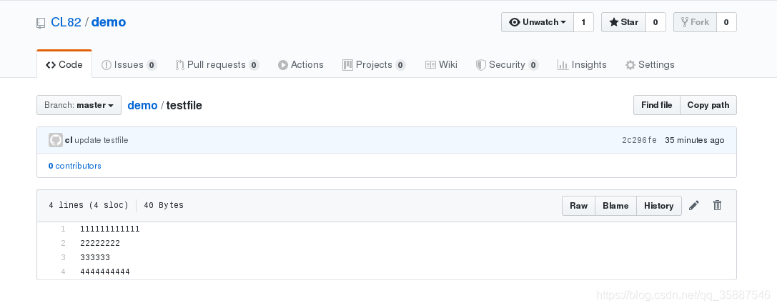Open commit author cl link
The width and height of the screenshot is (777, 308).
69,140
